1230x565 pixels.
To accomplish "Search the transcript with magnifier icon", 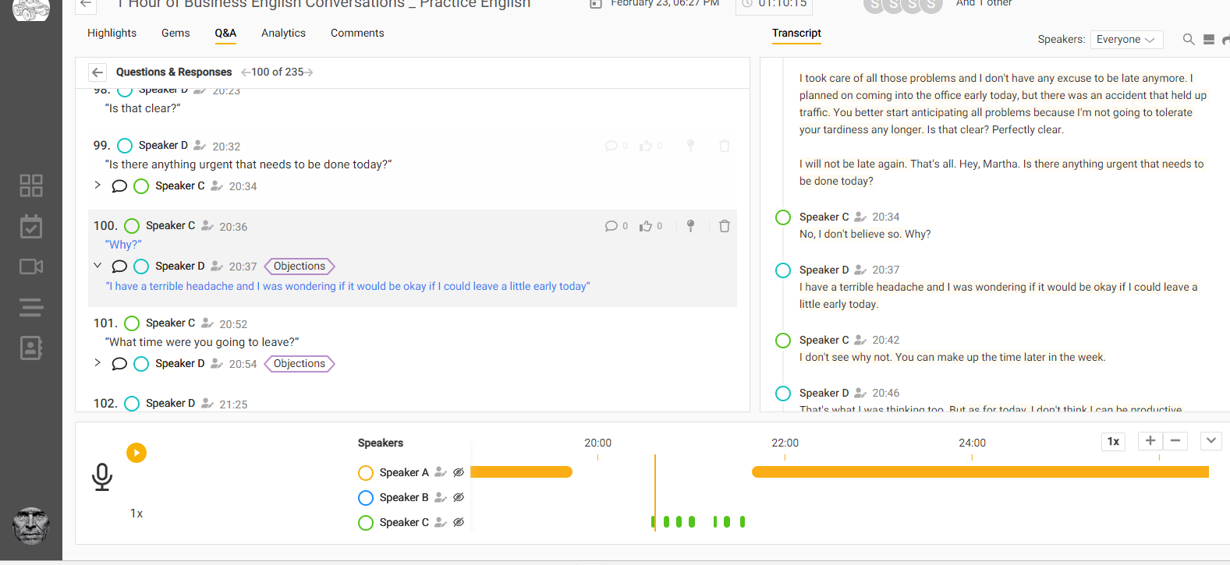I will (1189, 39).
